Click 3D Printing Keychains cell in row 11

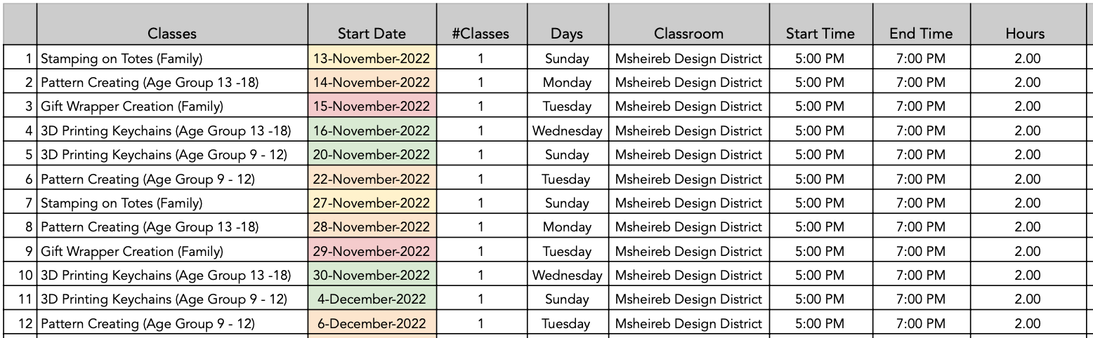172,299
